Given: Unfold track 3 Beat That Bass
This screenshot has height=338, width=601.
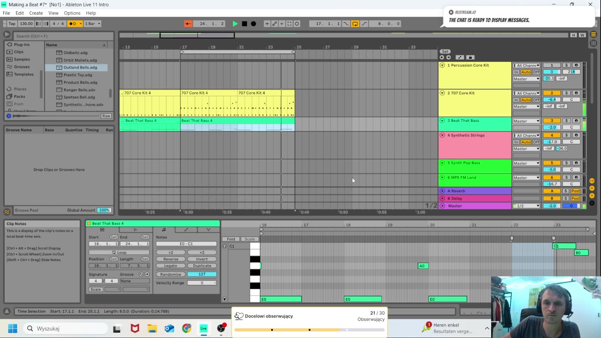Looking at the screenshot, I should tap(442, 121).
